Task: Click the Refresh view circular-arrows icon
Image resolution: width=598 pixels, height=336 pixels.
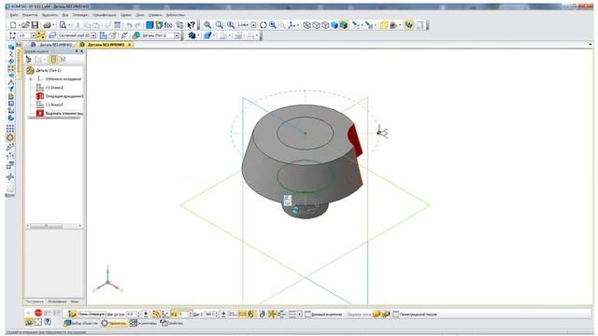Action: tap(263, 25)
